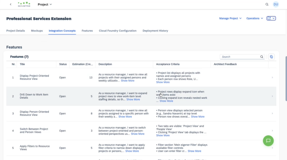Switch to Cloud Foundry Configuration tab
The image size is (287, 160).
[x=117, y=31]
